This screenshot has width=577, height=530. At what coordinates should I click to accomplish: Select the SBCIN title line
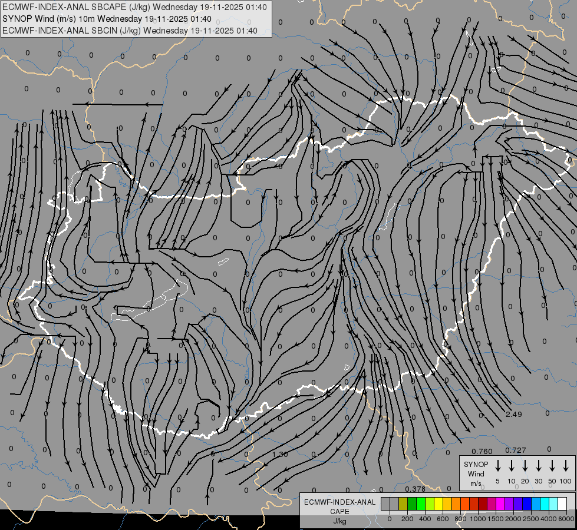pyautogui.click(x=130, y=31)
